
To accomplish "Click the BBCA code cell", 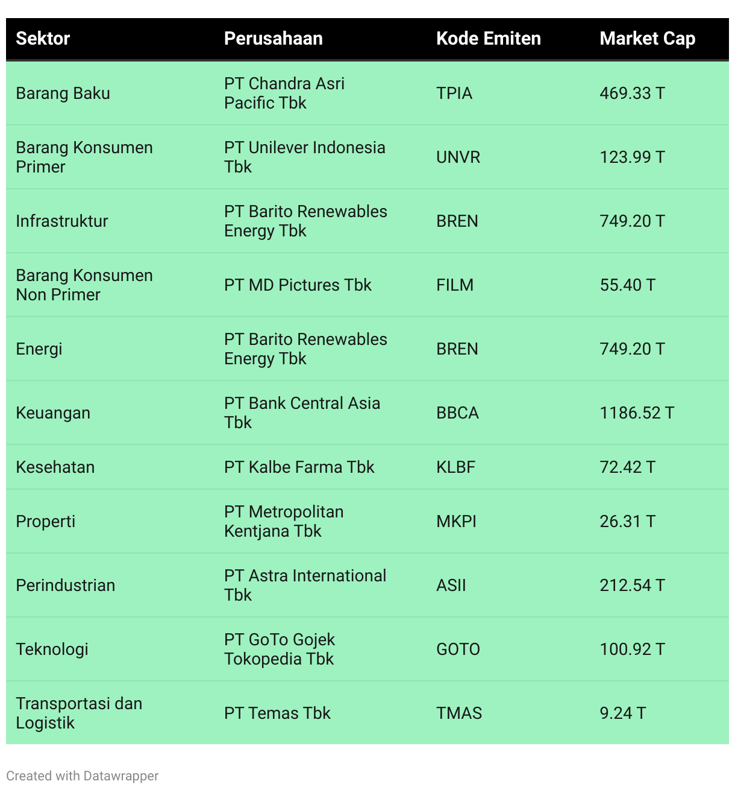I will (457, 413).
